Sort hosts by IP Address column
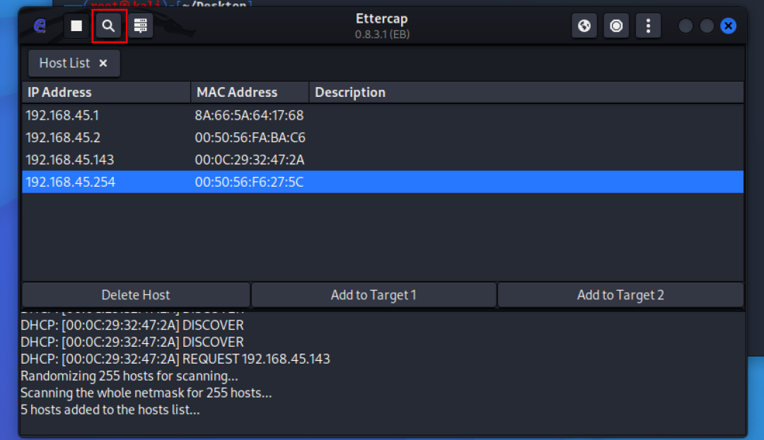764x440 pixels. click(x=106, y=92)
